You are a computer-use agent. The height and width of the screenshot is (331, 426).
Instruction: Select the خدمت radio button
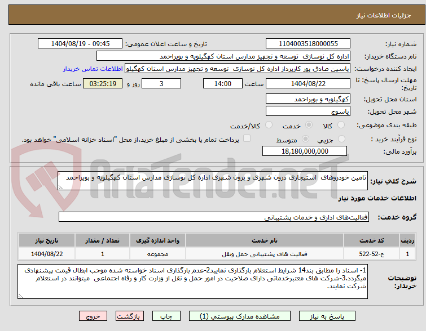pos(309,125)
